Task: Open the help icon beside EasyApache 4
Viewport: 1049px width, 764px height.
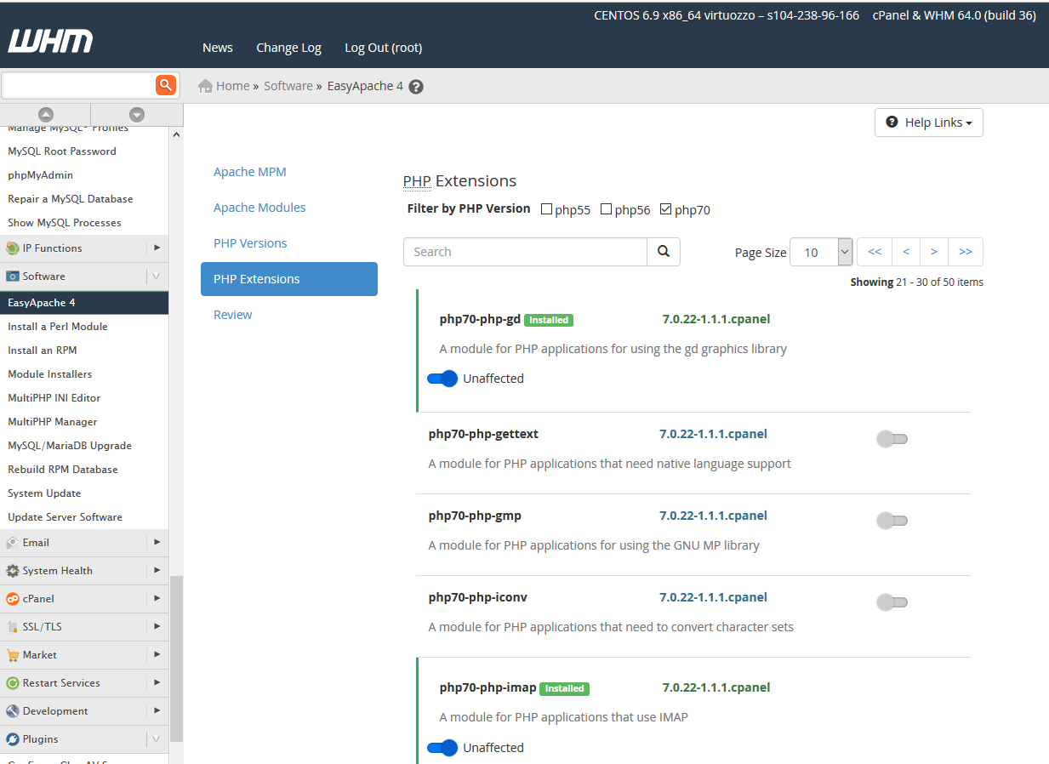Action: coord(416,87)
